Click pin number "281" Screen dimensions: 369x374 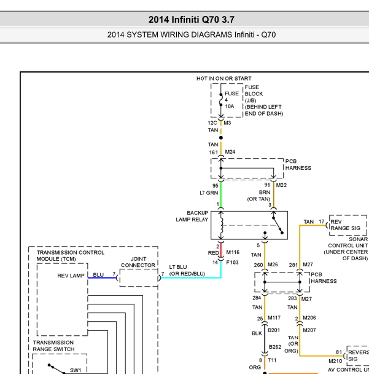(x=293, y=265)
